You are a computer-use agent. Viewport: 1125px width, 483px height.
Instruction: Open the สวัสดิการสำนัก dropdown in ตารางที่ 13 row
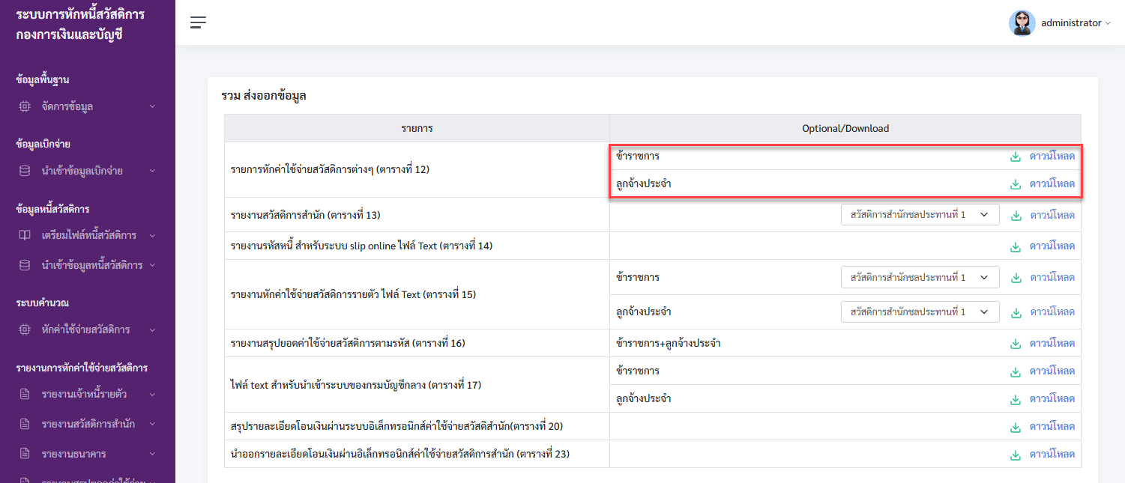pos(920,215)
